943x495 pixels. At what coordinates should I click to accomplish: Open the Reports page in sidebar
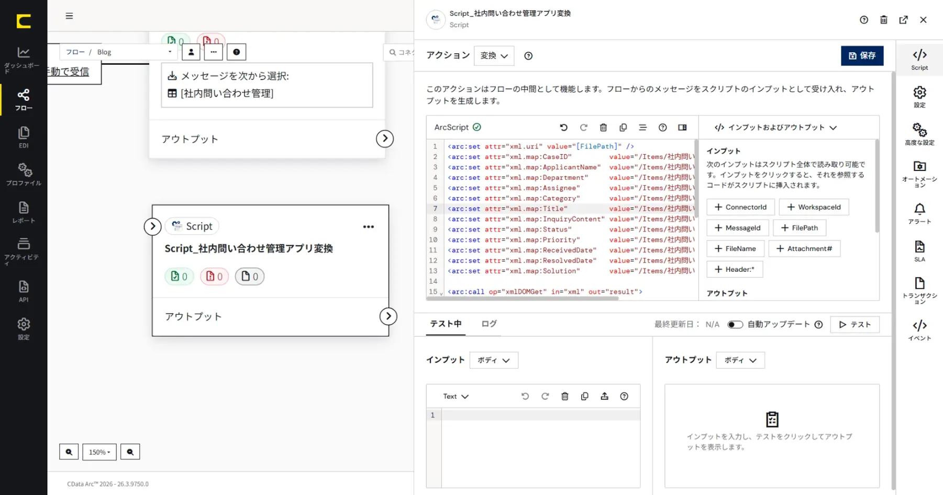[24, 212]
